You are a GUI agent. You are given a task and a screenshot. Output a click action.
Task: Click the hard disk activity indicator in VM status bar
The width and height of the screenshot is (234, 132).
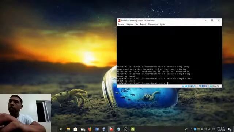point(183,86)
